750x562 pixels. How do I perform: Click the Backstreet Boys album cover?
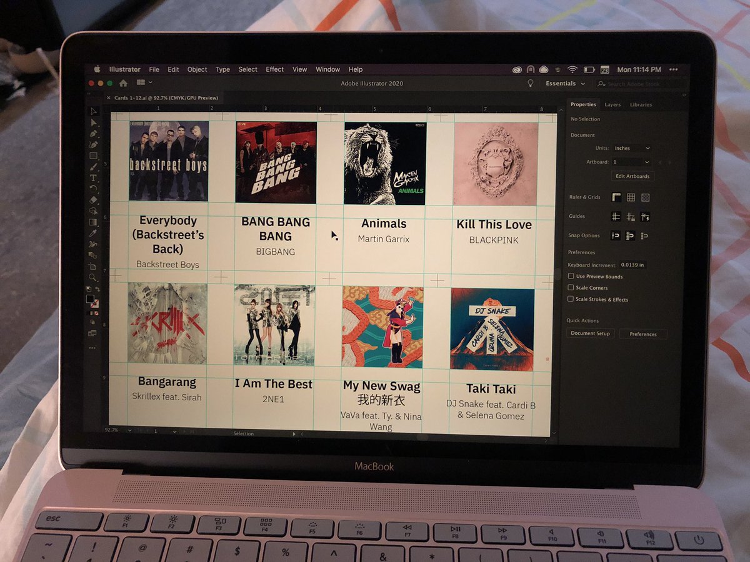[x=169, y=161]
